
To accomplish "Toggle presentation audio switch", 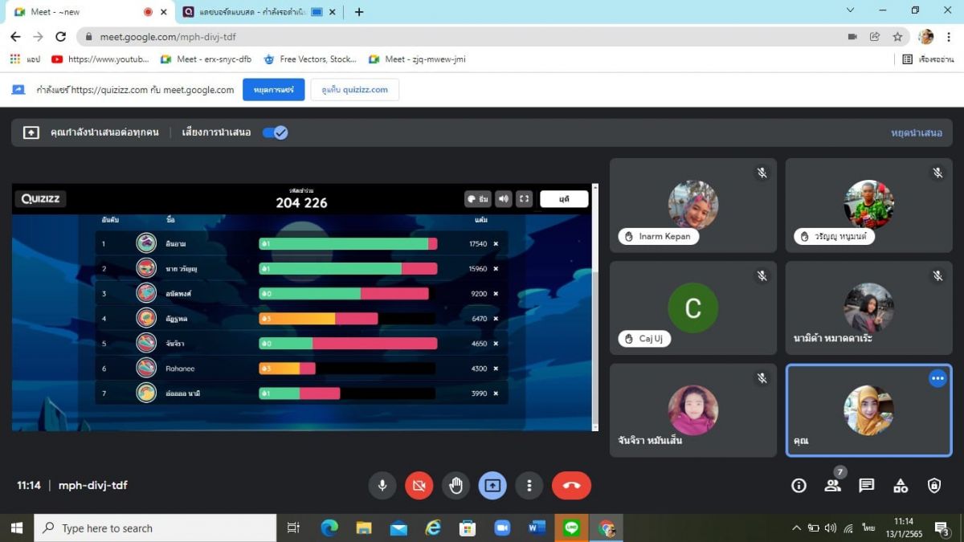I will click(275, 132).
